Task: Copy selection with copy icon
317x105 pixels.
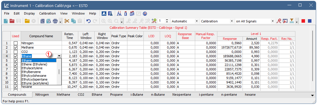Action: tap(73, 21)
